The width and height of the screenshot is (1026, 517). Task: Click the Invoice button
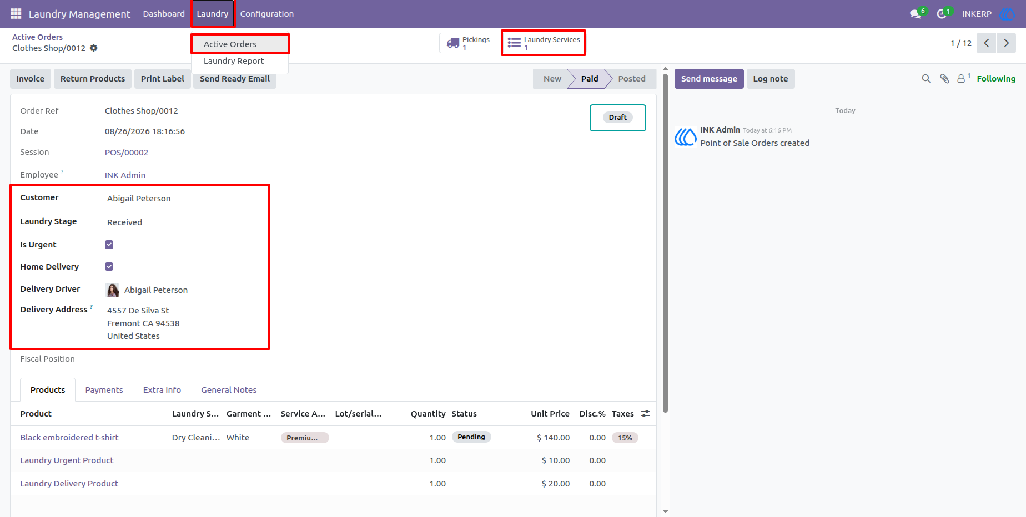(31, 79)
